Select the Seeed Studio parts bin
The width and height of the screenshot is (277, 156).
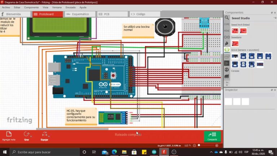(x=227, y=50)
